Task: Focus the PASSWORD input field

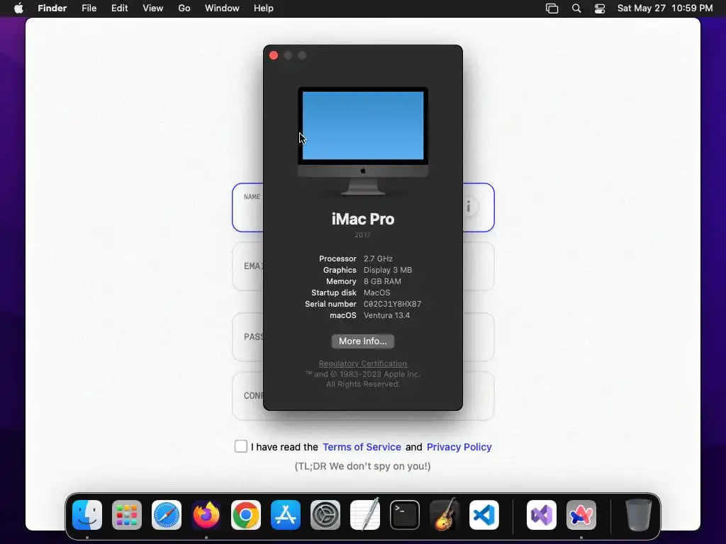Action: [363, 337]
